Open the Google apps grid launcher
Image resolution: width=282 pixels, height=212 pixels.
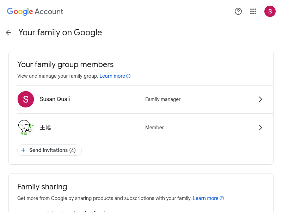(x=253, y=11)
